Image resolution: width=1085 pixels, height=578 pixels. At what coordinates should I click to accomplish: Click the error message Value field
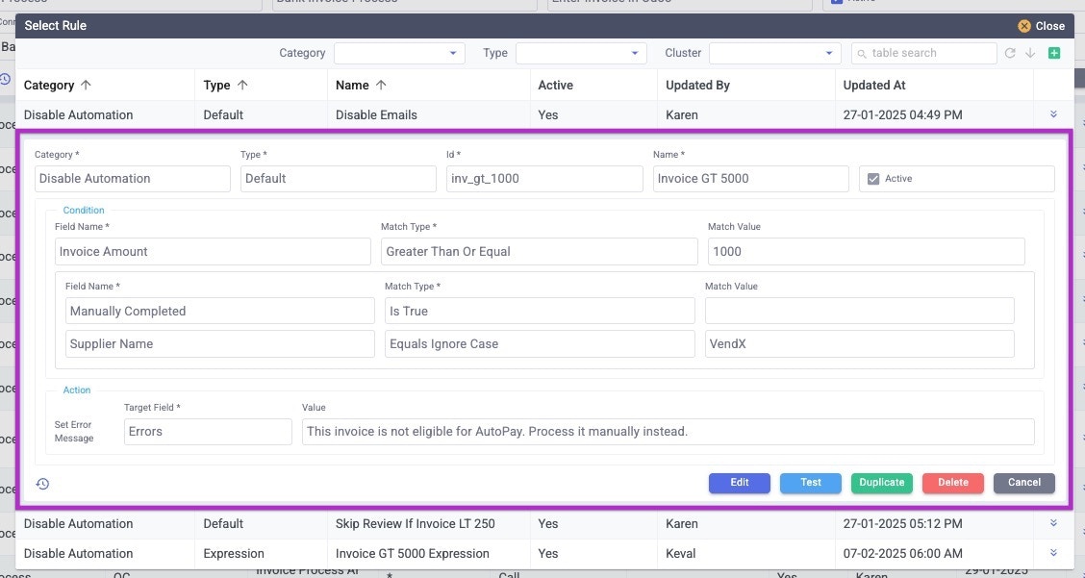click(668, 431)
